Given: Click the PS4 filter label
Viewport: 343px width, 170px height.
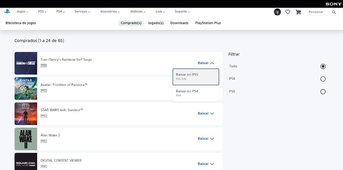Looking at the screenshot, I should coord(232,79).
